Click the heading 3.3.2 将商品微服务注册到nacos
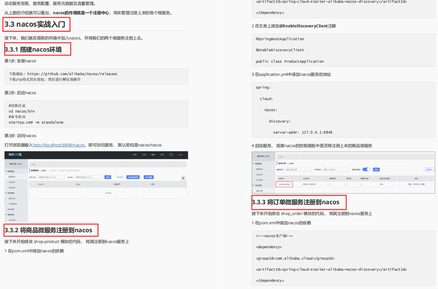438x289 pixels. pos(48,230)
